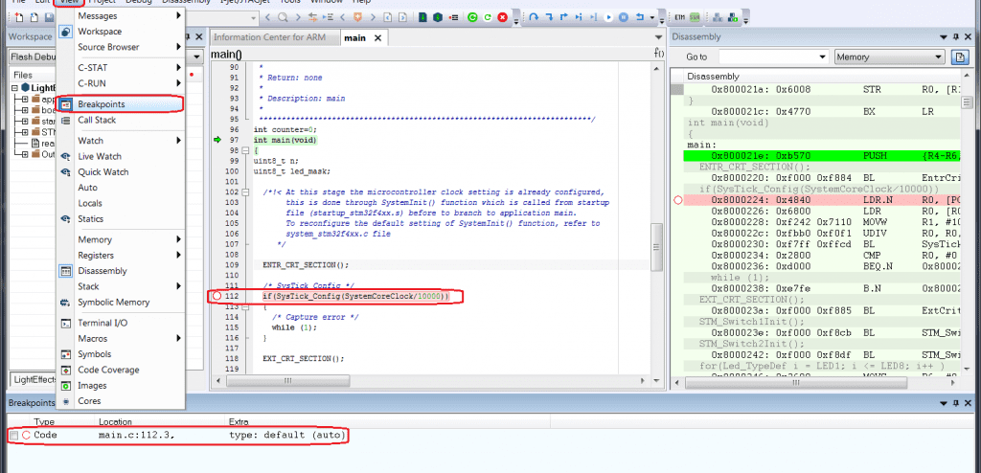Click the Go (run) toolbar icon

point(608,18)
